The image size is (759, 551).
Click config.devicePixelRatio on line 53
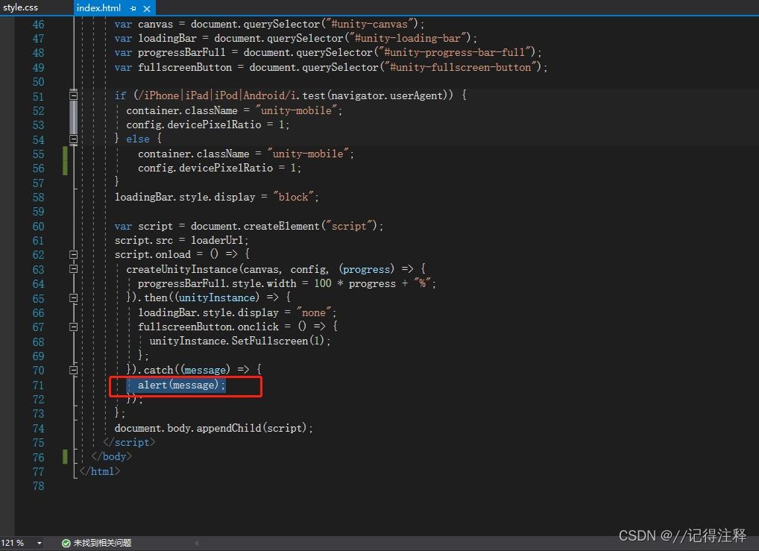194,125
